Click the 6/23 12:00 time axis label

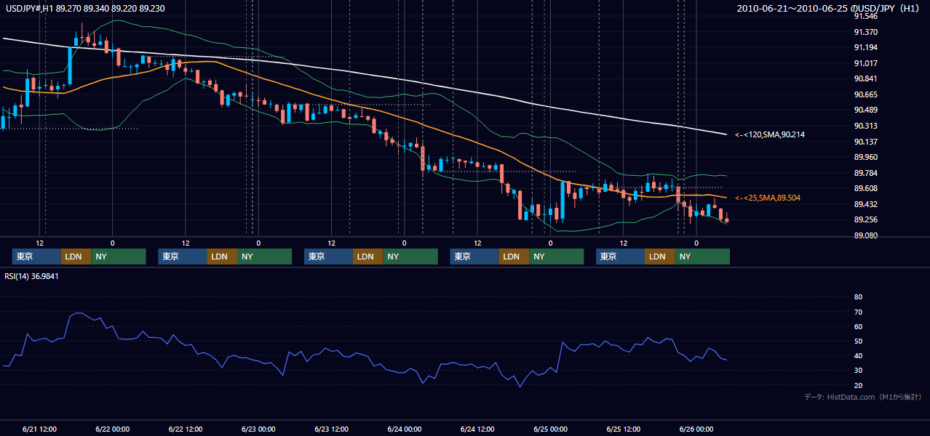tap(332, 429)
